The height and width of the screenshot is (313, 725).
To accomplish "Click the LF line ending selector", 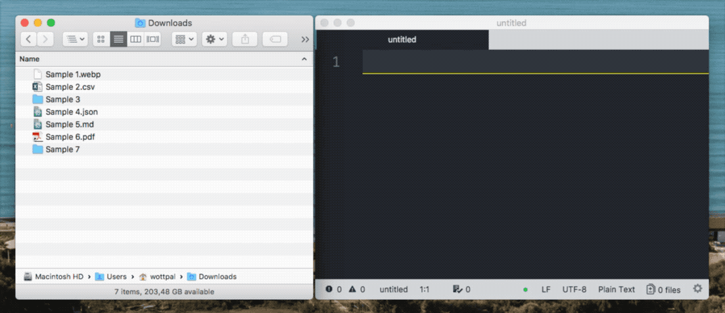I will pos(546,289).
